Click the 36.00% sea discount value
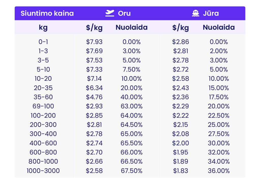This screenshot has width=260, height=184. tap(219, 171)
